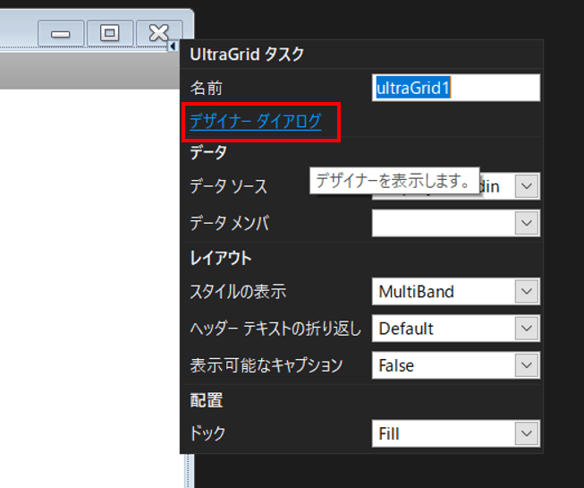The width and height of the screenshot is (584, 488).
Task: Select the 名前 label
Action: coord(206,88)
